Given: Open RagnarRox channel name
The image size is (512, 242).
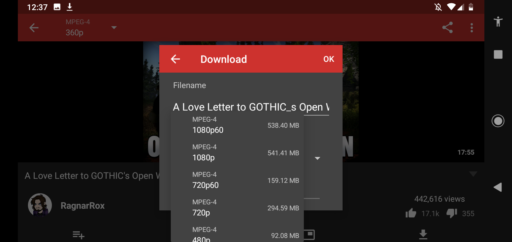Looking at the screenshot, I should click(x=83, y=206).
